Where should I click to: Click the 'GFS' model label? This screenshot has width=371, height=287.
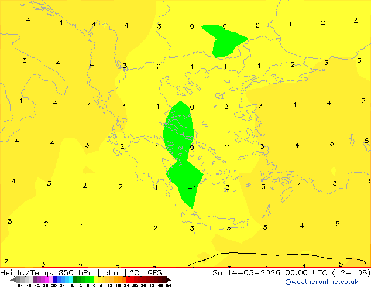point(154,273)
